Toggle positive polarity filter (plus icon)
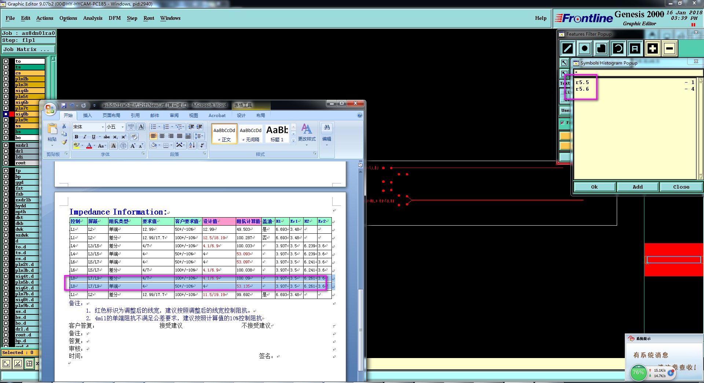704x383 pixels. [x=653, y=48]
